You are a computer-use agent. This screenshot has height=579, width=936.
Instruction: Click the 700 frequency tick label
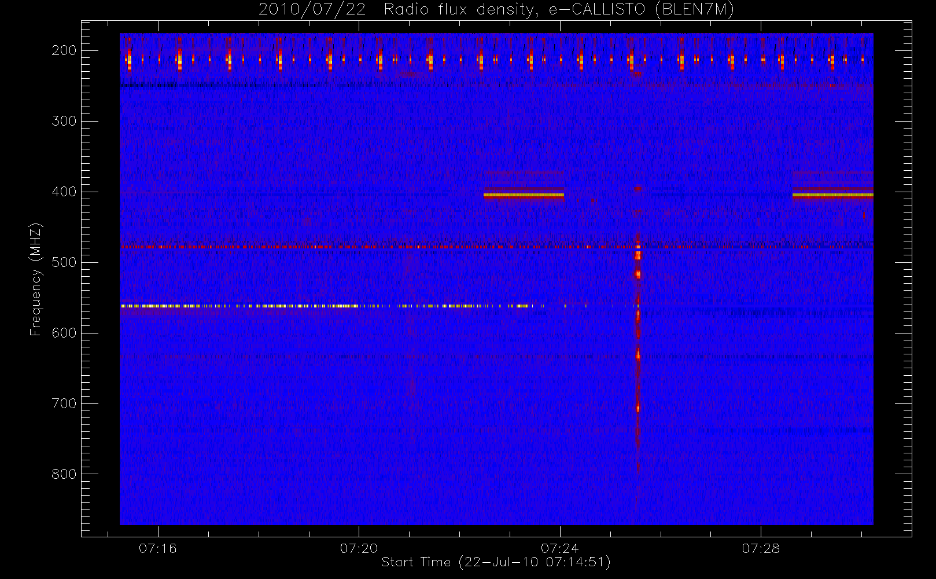[x=64, y=404]
